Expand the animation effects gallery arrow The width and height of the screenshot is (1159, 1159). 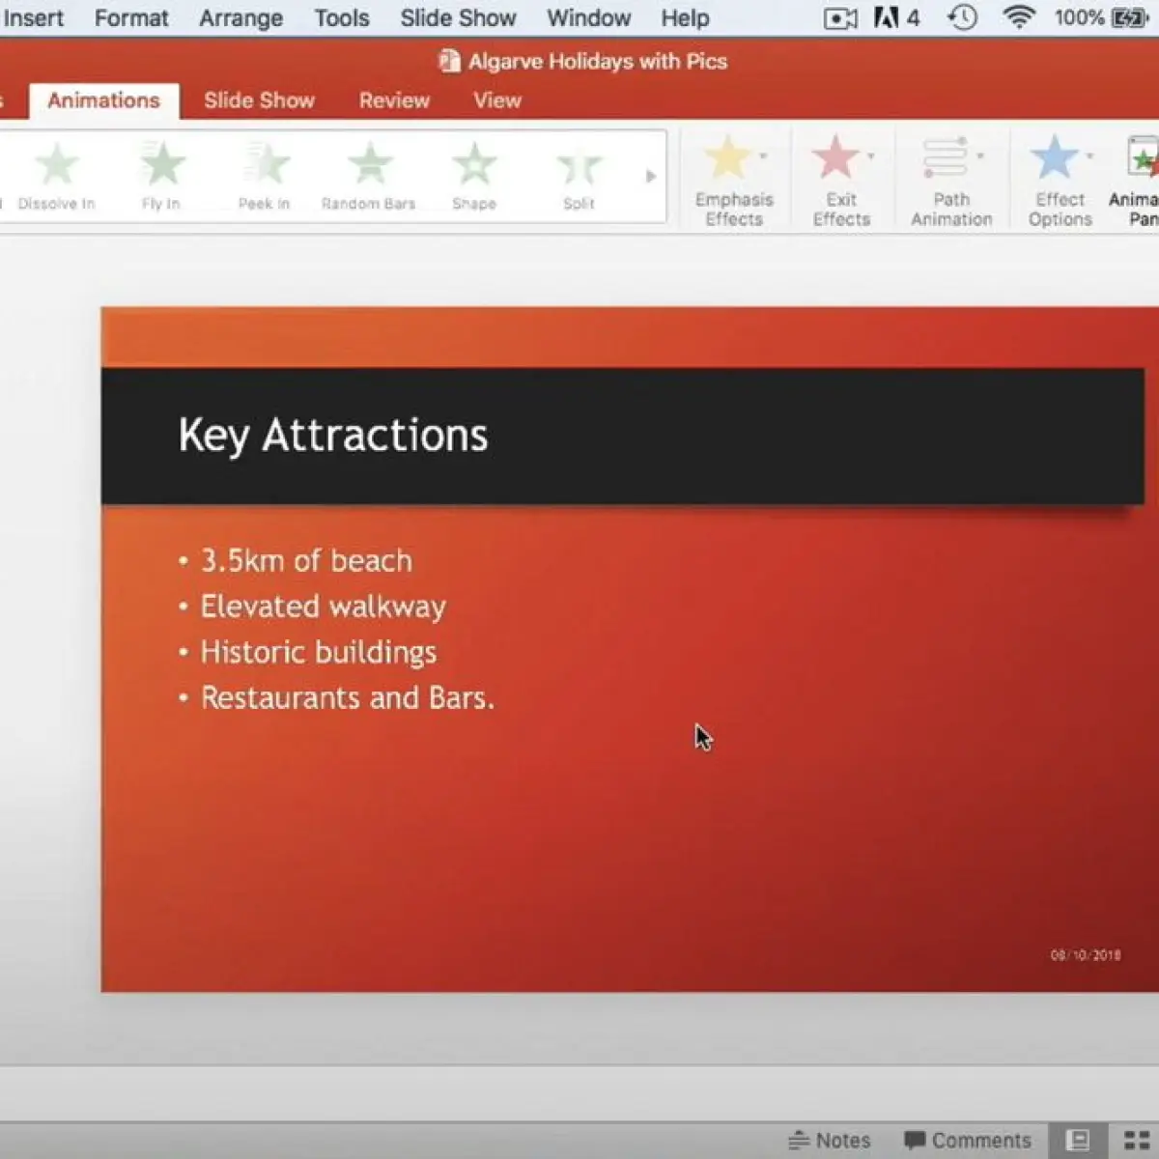(x=651, y=177)
